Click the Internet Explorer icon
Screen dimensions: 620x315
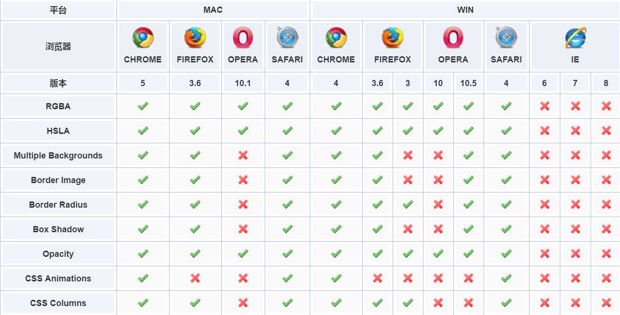pos(575,38)
